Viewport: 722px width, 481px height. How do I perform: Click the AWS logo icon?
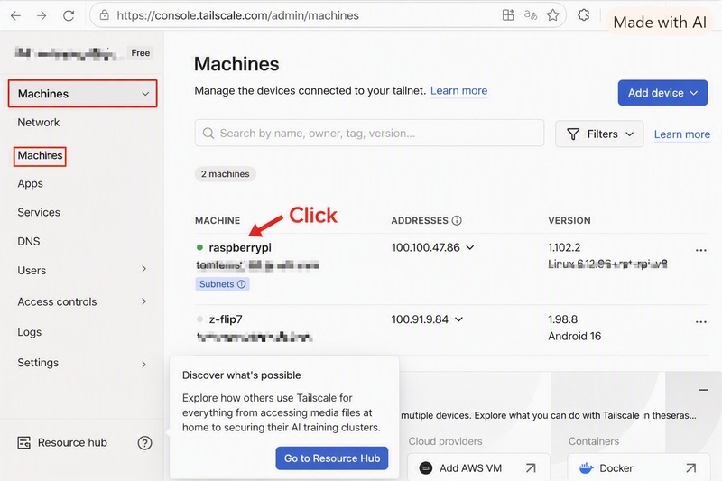tap(426, 468)
